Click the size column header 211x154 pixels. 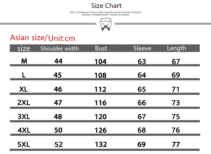point(24,49)
